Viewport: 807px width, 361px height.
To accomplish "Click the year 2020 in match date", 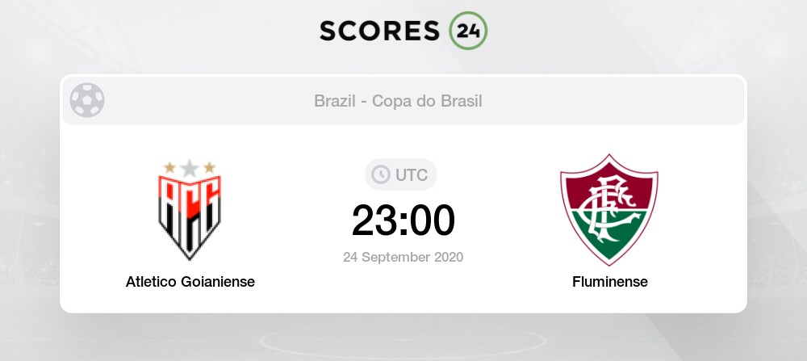I will pyautogui.click(x=446, y=257).
